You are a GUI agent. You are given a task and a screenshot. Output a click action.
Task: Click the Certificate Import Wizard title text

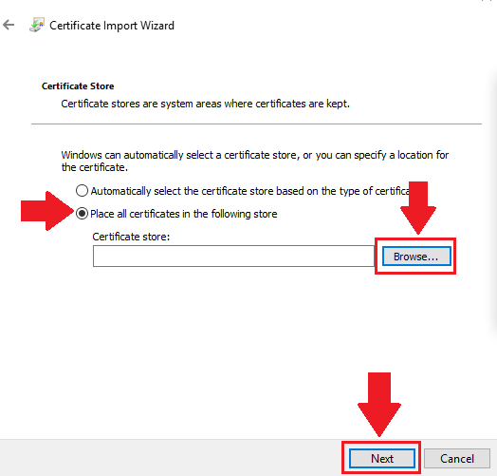pos(112,26)
